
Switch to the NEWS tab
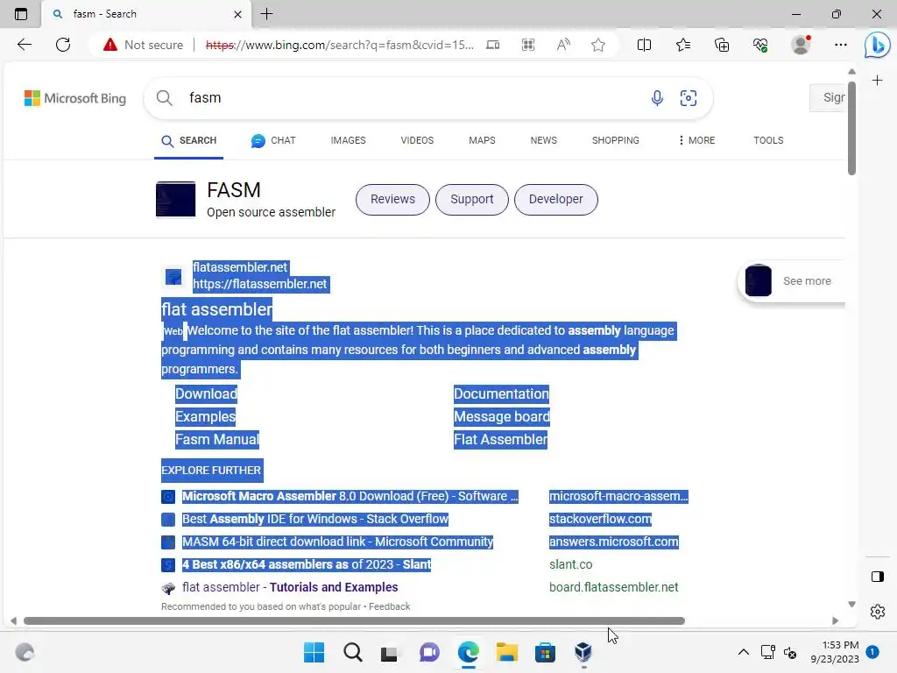pyautogui.click(x=543, y=140)
